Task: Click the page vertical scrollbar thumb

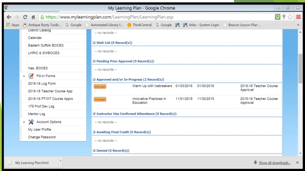Action: coord(300,68)
